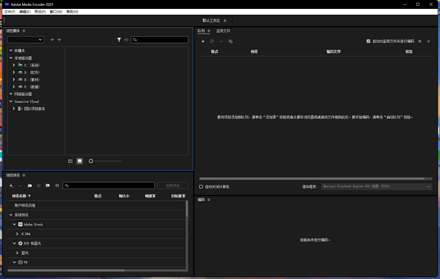
Task: Click the C: system drive icon
Action: 20,65
